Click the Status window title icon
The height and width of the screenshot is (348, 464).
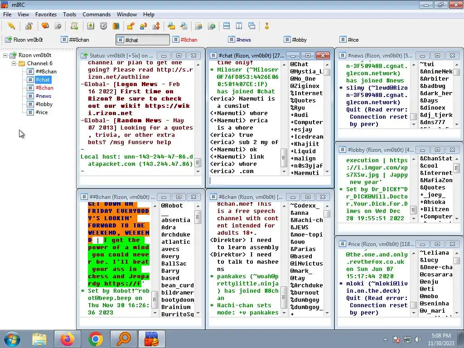click(x=84, y=55)
